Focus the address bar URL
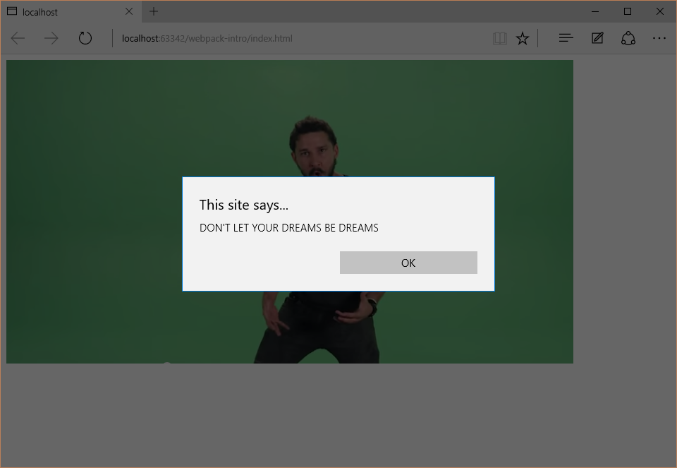 (207, 38)
